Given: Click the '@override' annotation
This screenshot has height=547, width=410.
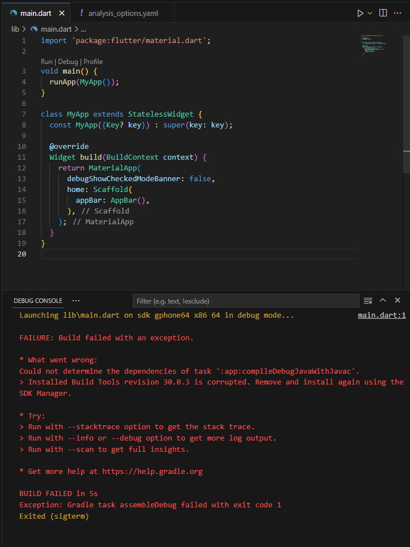Looking at the screenshot, I should point(69,147).
